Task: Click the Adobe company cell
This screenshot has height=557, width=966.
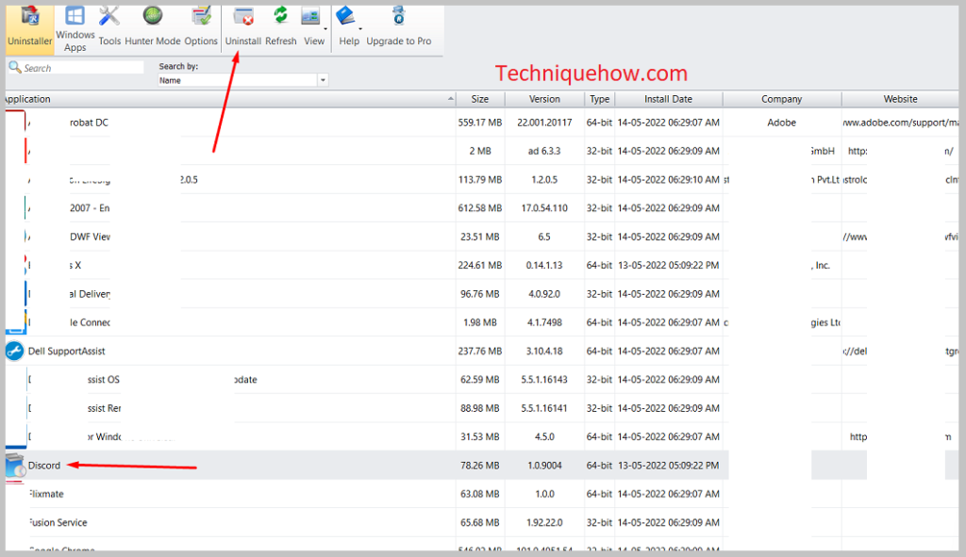Action: pyautogui.click(x=782, y=123)
